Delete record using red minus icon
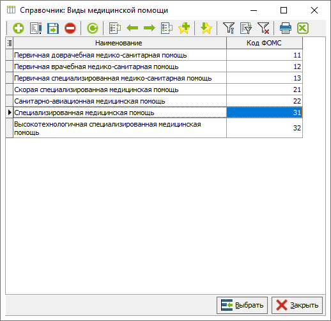Viewport: 331px width, 321px height. pyautogui.click(x=70, y=28)
